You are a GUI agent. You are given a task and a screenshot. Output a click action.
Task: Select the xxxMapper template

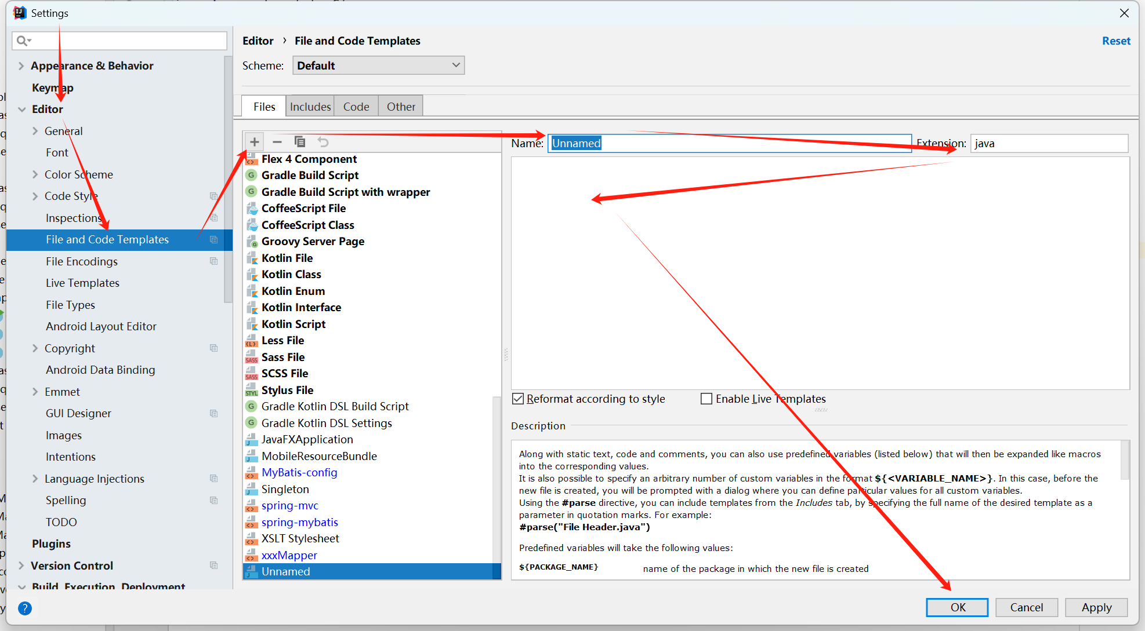[x=289, y=555]
